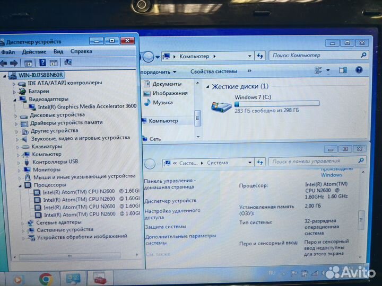Click Свойства системы in Explorer toolbar
The image size is (382, 286).
click(214, 71)
